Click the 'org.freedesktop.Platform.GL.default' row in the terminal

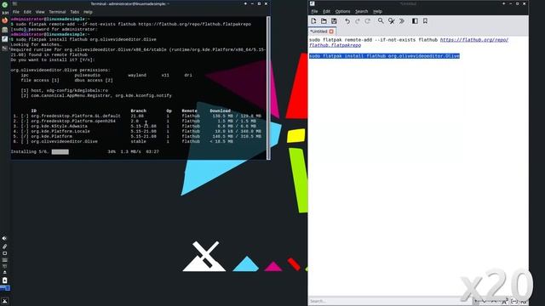137,116
